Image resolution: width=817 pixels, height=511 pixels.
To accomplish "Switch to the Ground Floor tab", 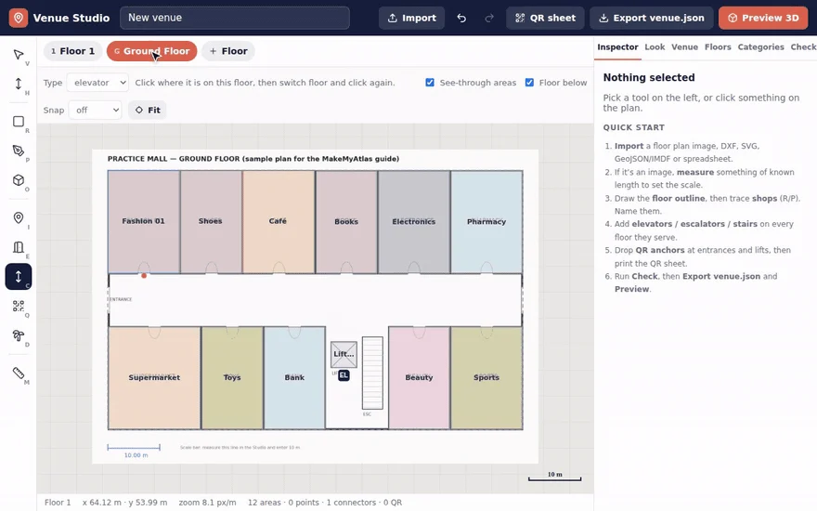I will [151, 51].
